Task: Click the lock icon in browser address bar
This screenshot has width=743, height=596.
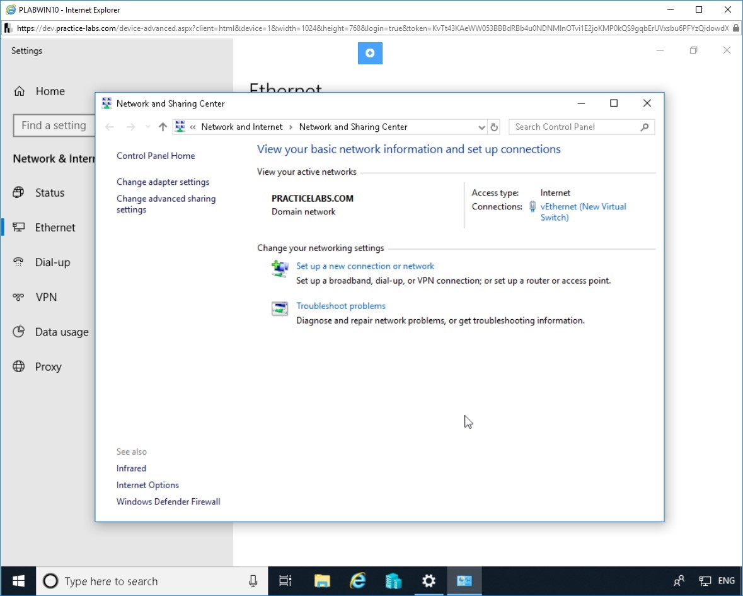Action: pos(736,28)
